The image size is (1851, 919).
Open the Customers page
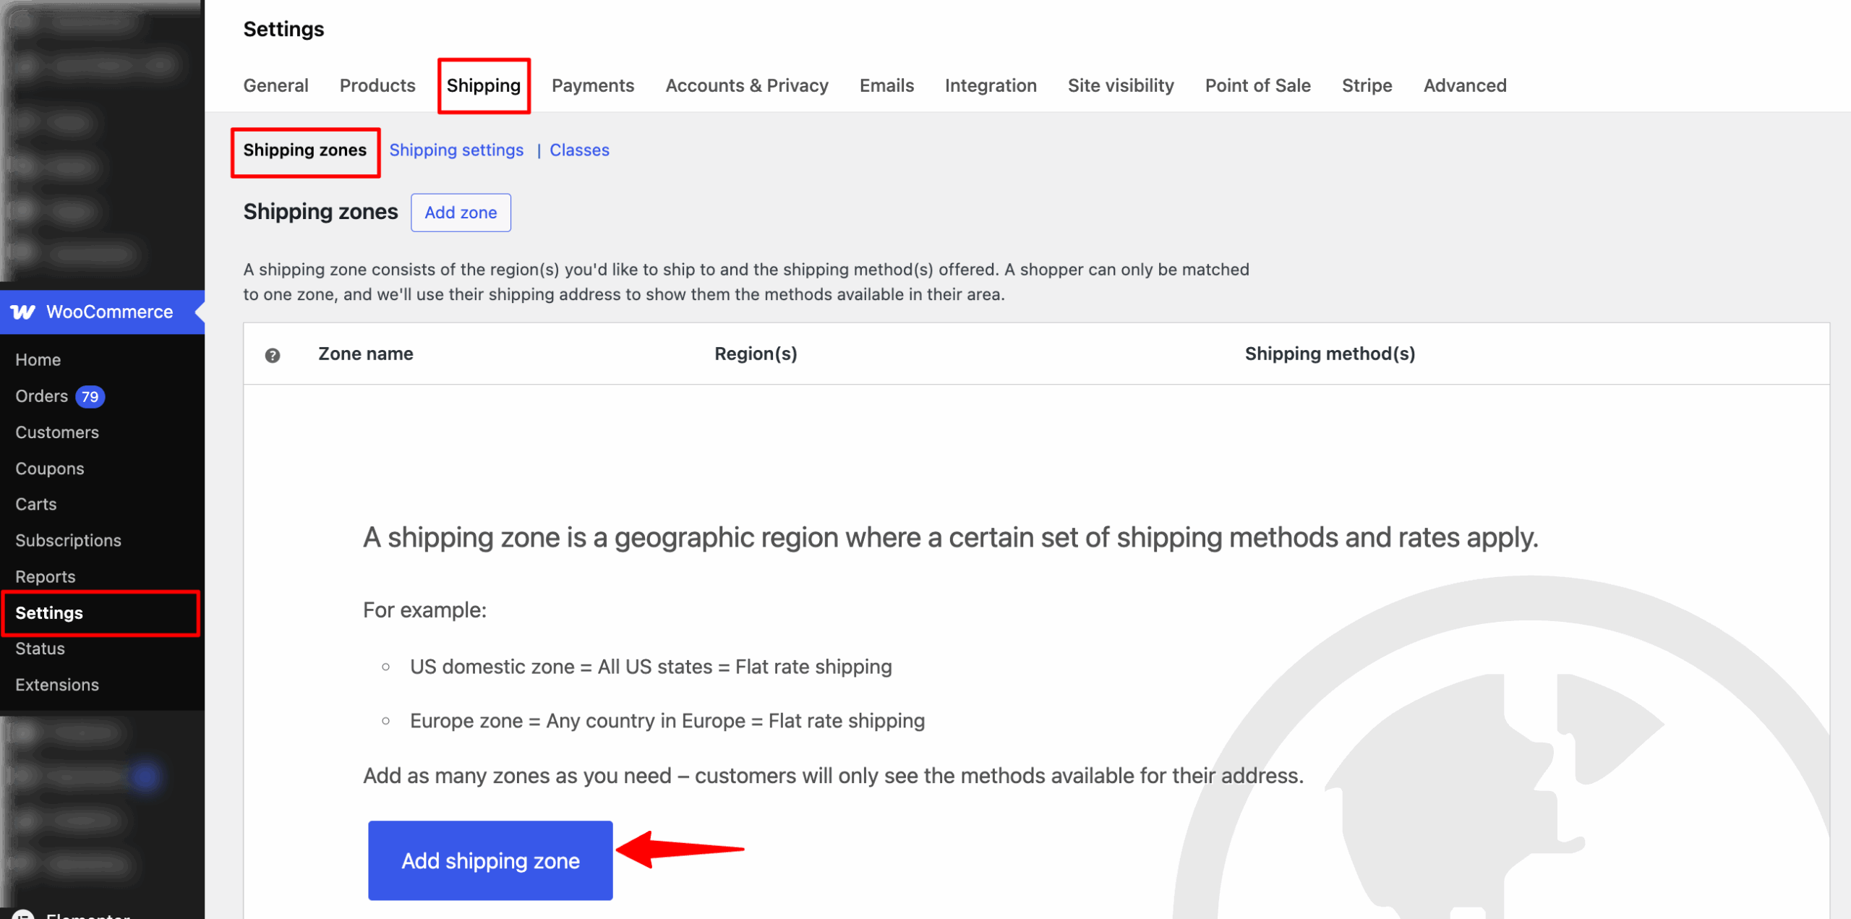tap(57, 432)
